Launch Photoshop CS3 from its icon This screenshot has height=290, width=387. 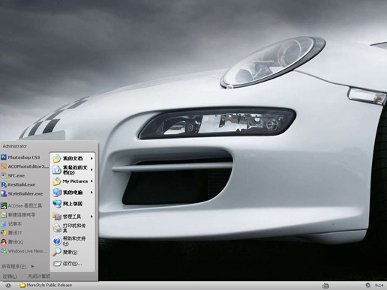click(4, 157)
